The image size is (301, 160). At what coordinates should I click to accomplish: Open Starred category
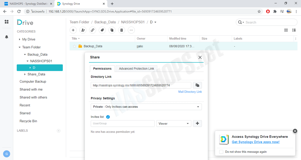tap(25, 113)
